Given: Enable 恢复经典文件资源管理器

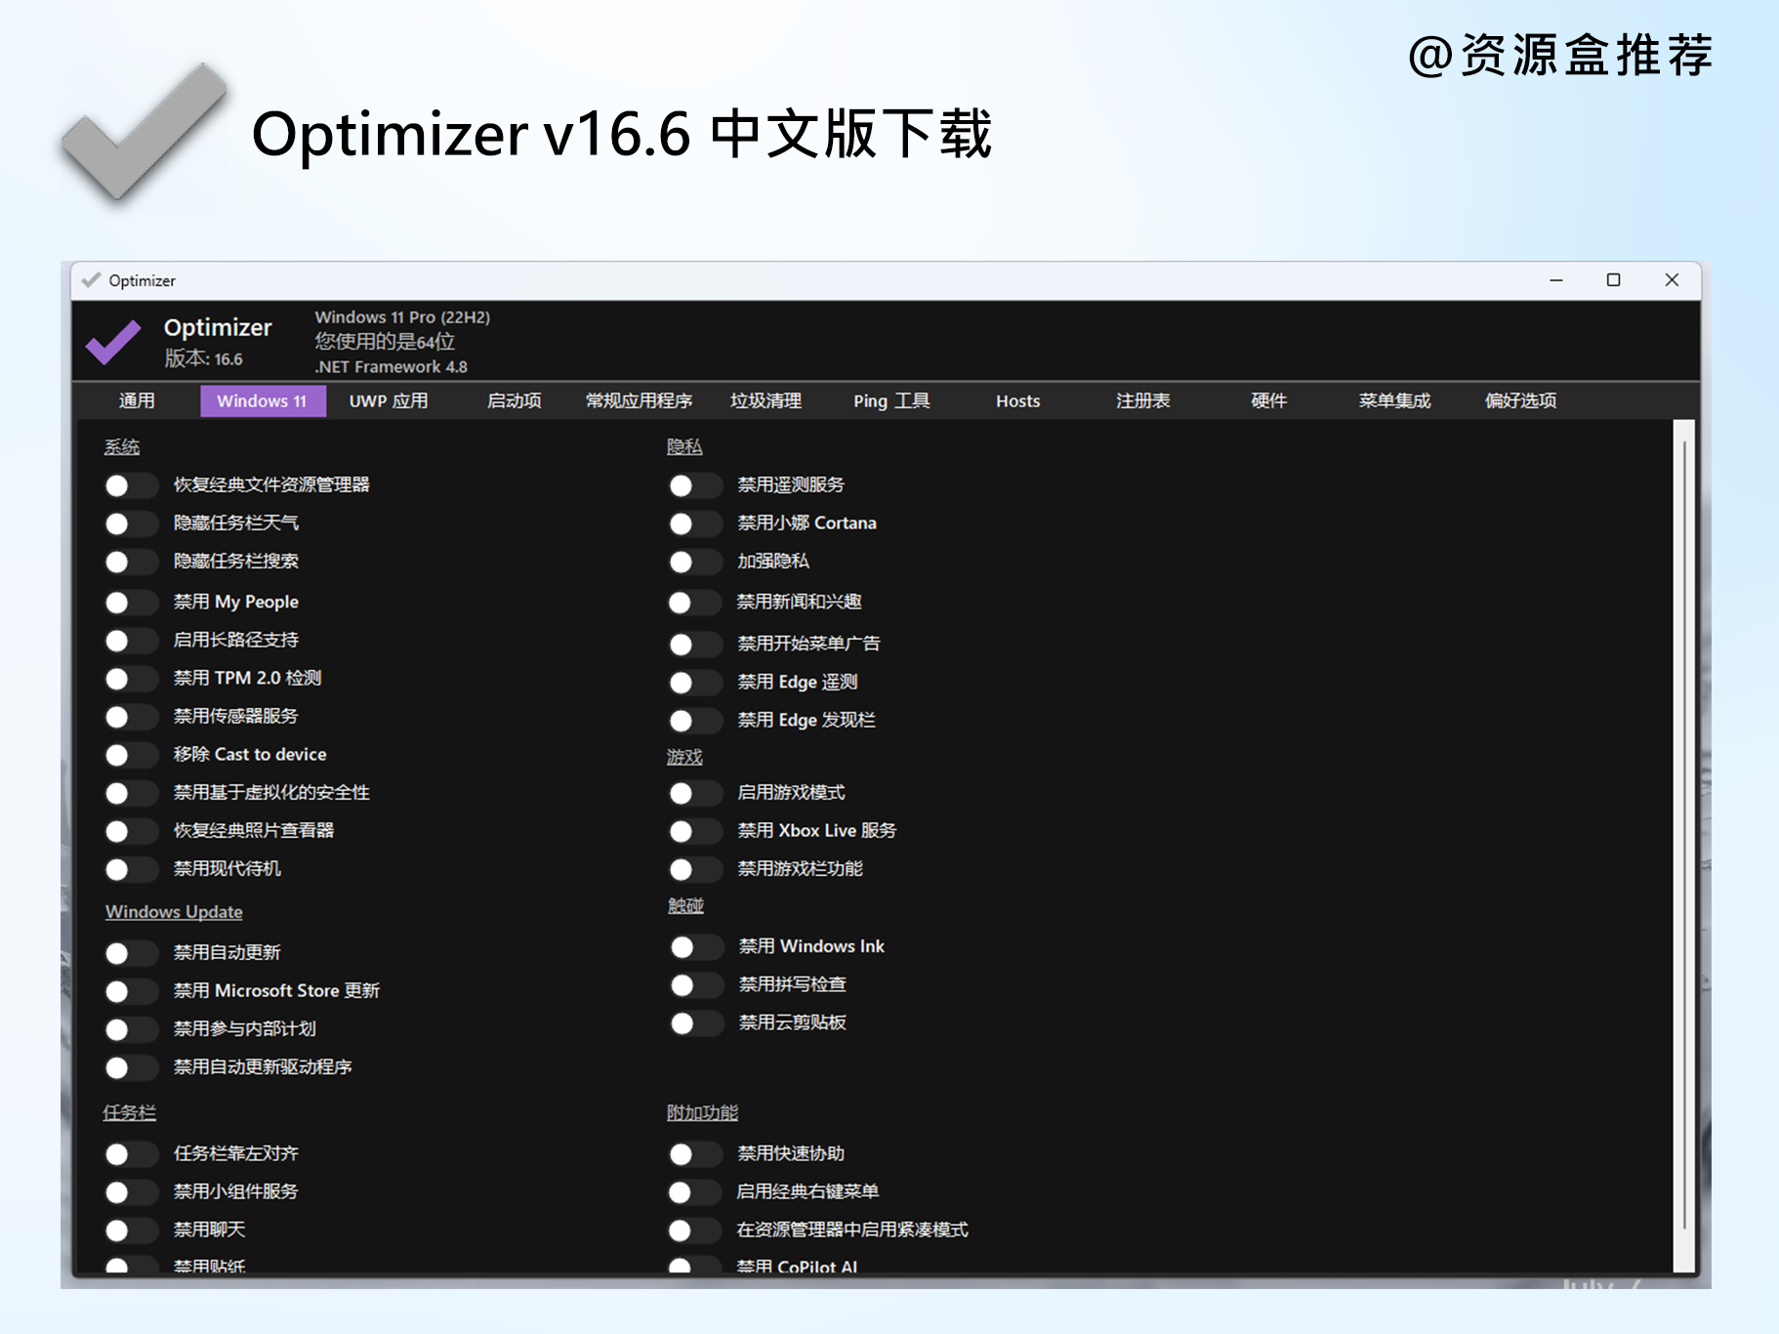Looking at the screenshot, I should tap(132, 484).
